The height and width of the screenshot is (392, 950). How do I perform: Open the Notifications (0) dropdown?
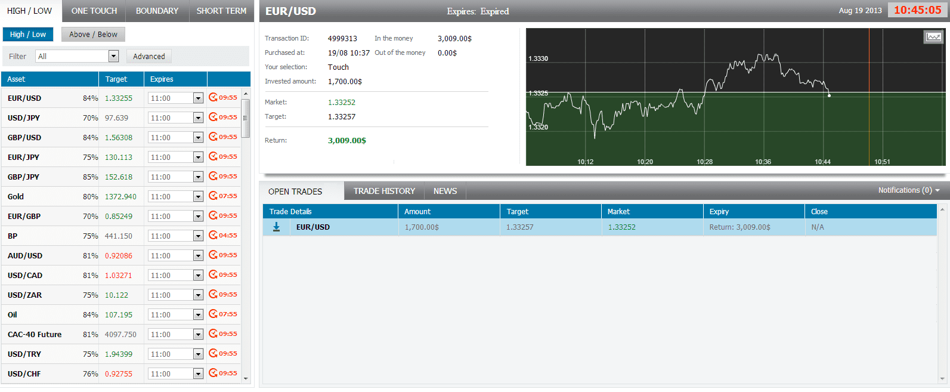(908, 190)
